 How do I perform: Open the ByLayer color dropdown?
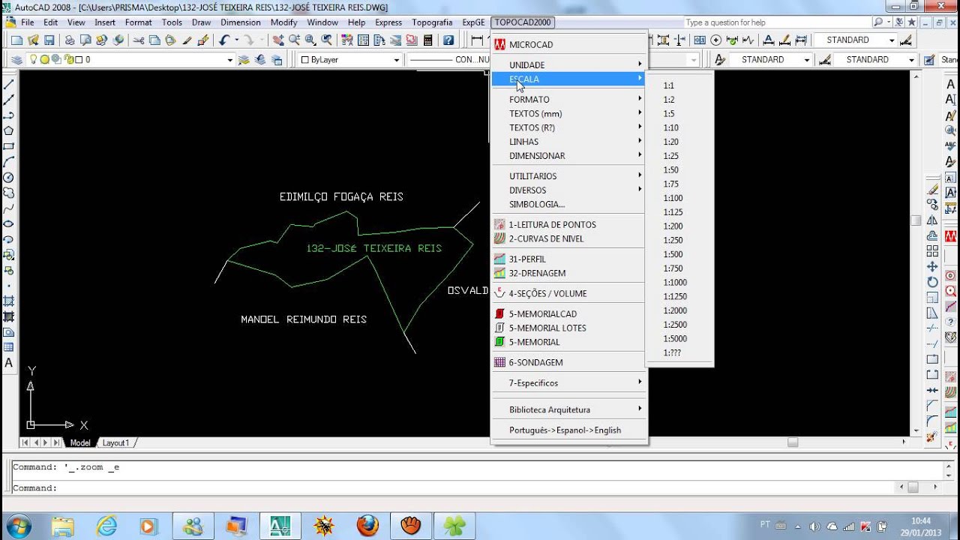(x=397, y=60)
